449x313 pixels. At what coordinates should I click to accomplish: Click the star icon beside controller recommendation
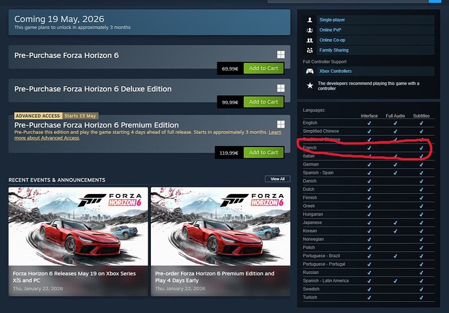310,85
